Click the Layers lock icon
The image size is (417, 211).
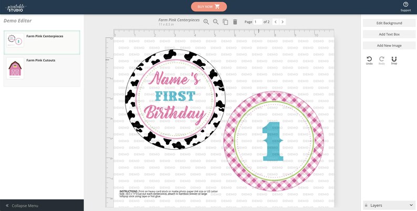(366, 205)
